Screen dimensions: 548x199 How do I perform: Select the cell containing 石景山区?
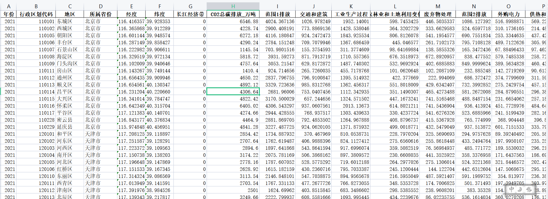click(x=70, y=50)
